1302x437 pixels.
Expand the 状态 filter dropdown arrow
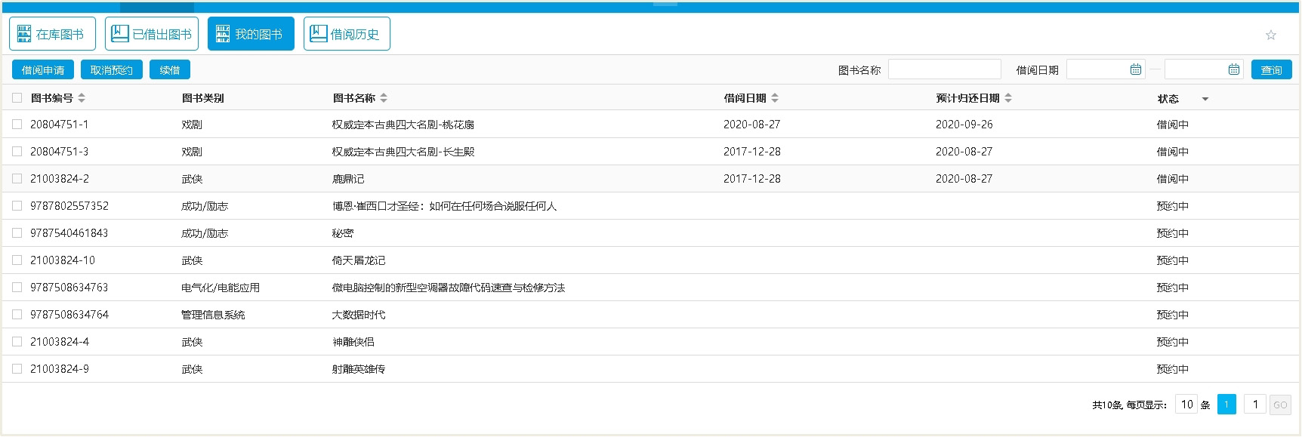1205,99
